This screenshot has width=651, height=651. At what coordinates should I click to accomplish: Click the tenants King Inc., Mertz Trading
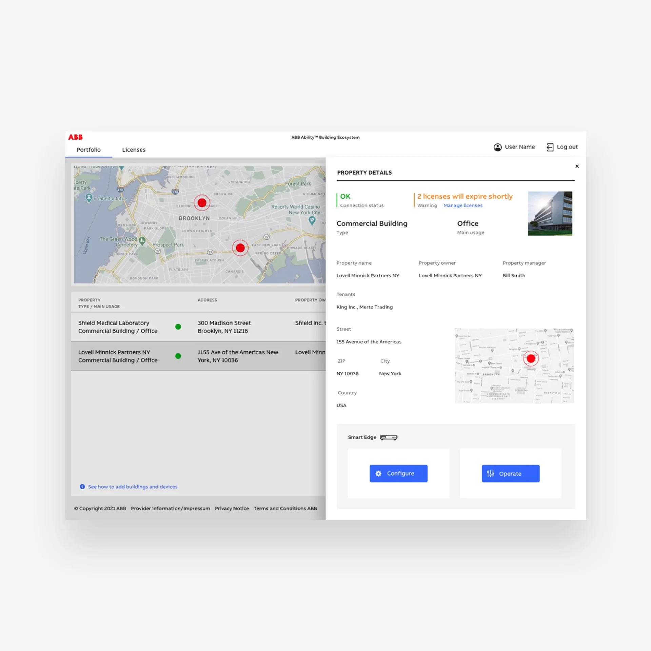[364, 307]
